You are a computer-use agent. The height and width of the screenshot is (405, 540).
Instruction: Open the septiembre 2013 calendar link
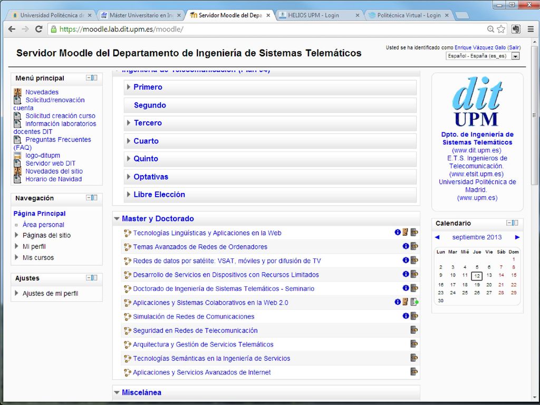click(477, 237)
